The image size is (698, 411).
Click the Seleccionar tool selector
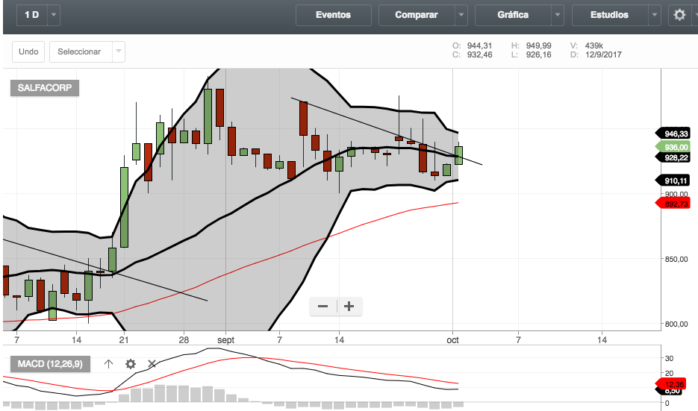81,51
